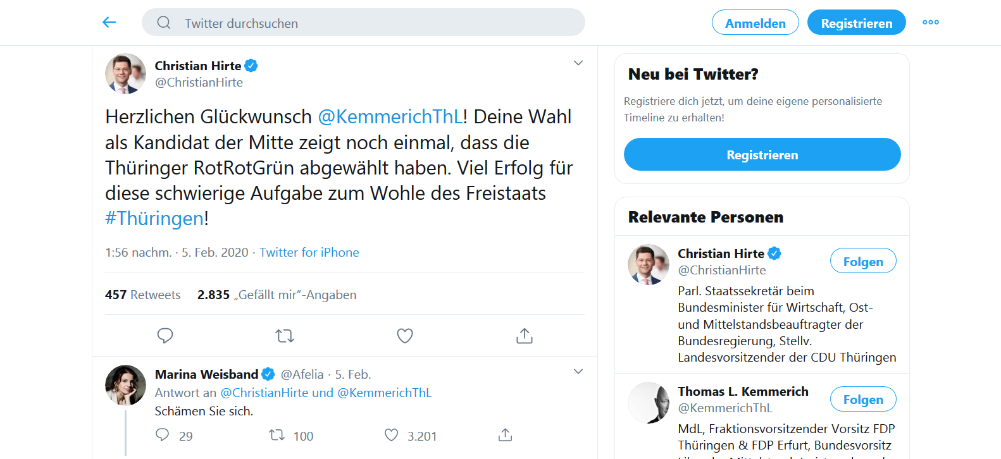Expand Marina Weisband tweet's chevron menu
This screenshot has width=1001, height=459.
click(578, 372)
